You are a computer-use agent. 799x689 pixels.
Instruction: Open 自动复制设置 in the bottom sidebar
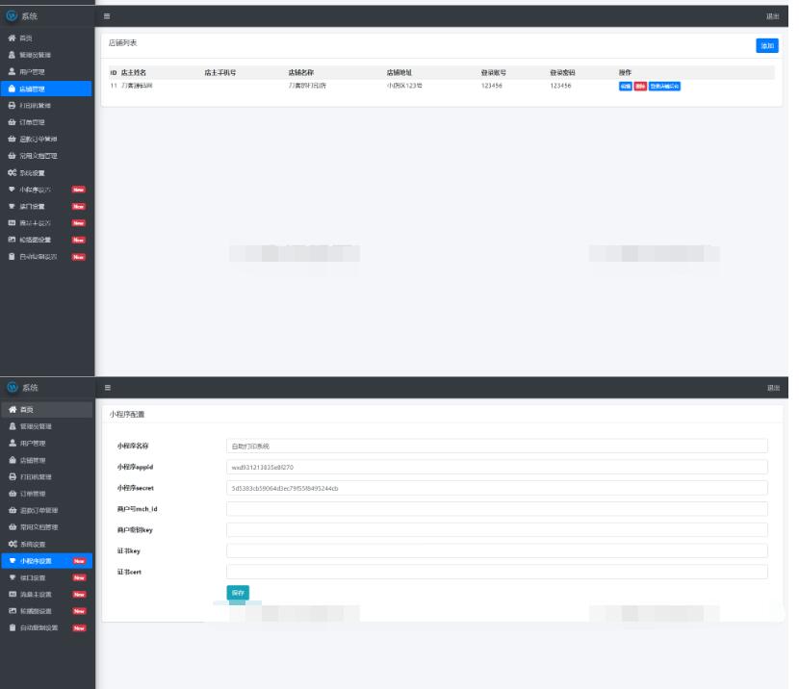pyautogui.click(x=46, y=628)
